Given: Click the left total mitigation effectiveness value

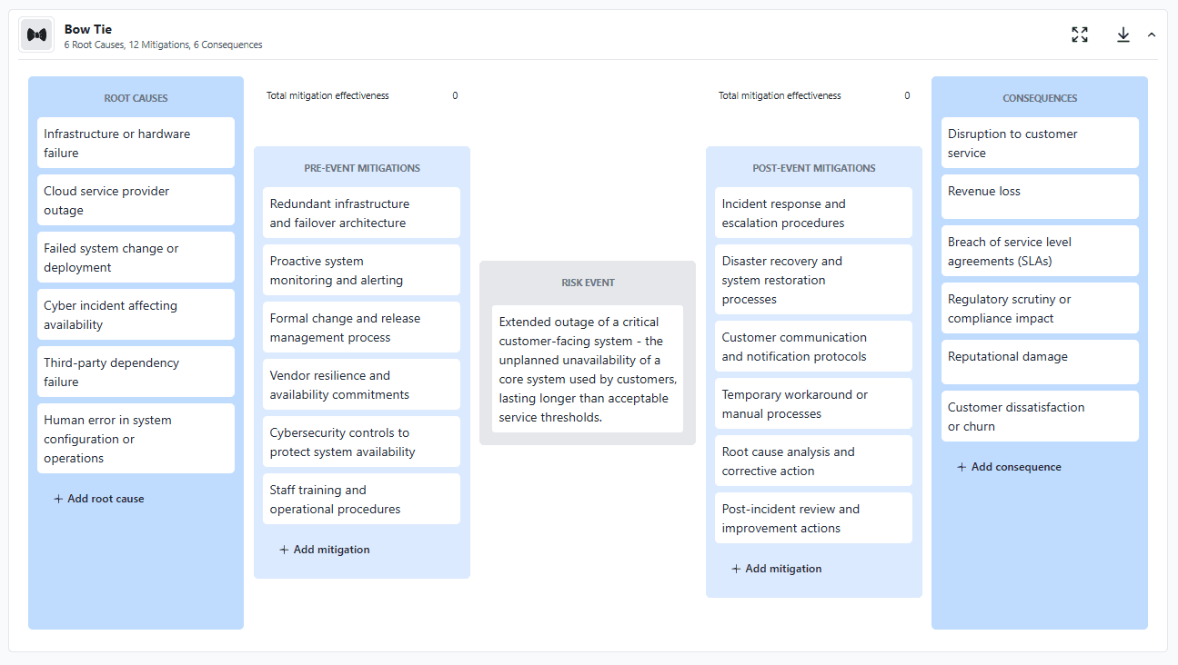Looking at the screenshot, I should [455, 95].
